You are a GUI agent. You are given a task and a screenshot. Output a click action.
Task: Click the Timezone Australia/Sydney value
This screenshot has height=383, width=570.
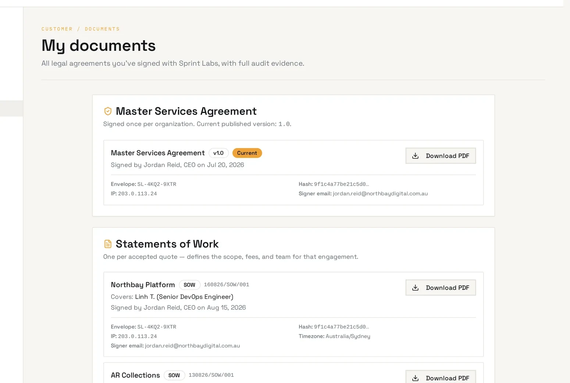348,336
